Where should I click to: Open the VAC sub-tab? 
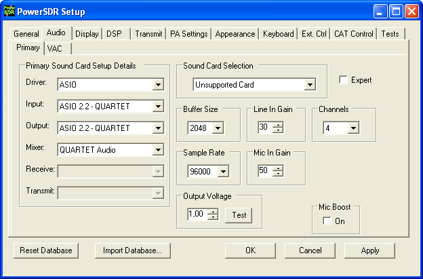pos(54,48)
